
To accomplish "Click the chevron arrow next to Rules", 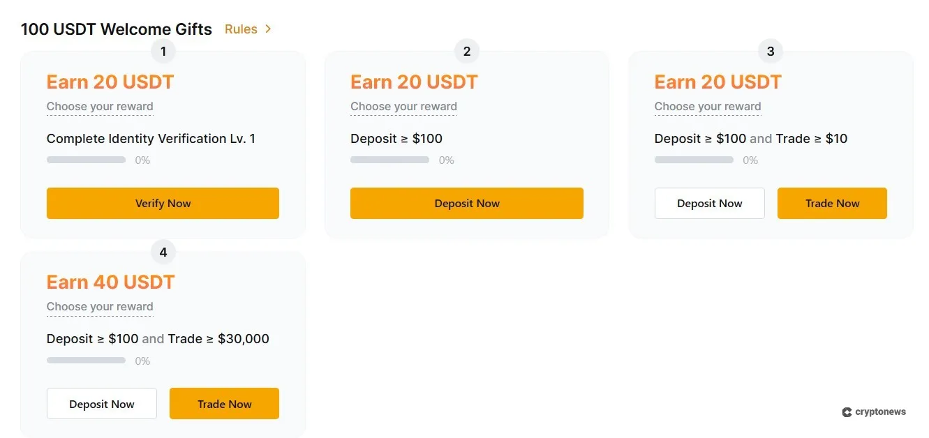I will coord(267,29).
